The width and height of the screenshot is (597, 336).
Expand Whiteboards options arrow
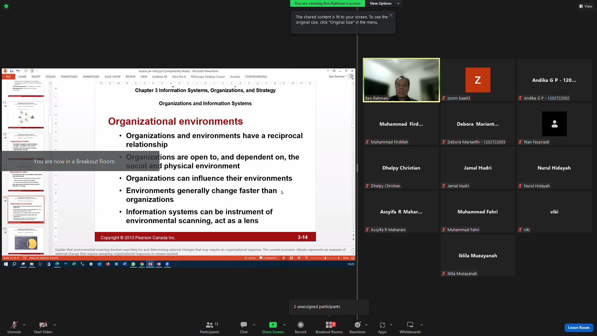422,325
